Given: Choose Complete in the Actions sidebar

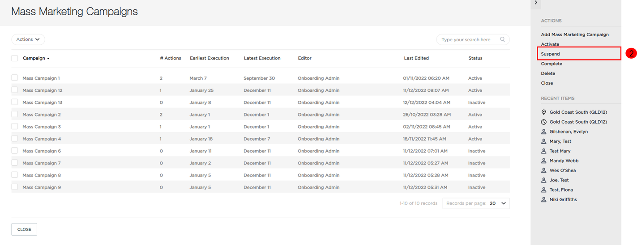Looking at the screenshot, I should (x=551, y=64).
